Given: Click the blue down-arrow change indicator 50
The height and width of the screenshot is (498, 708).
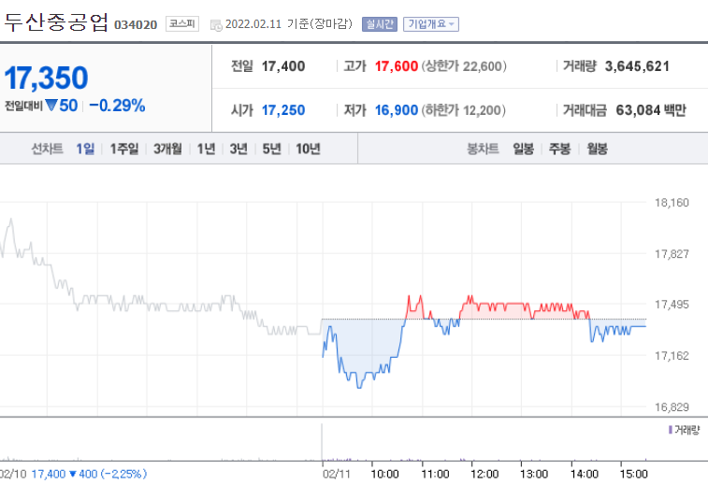Looking at the screenshot, I should (62, 106).
